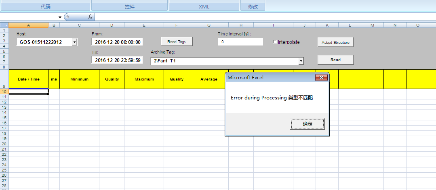Click the 控件 ribbon group label

(130, 7)
